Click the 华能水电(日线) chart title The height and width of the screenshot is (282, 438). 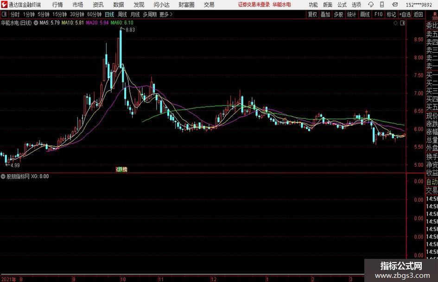click(x=16, y=23)
